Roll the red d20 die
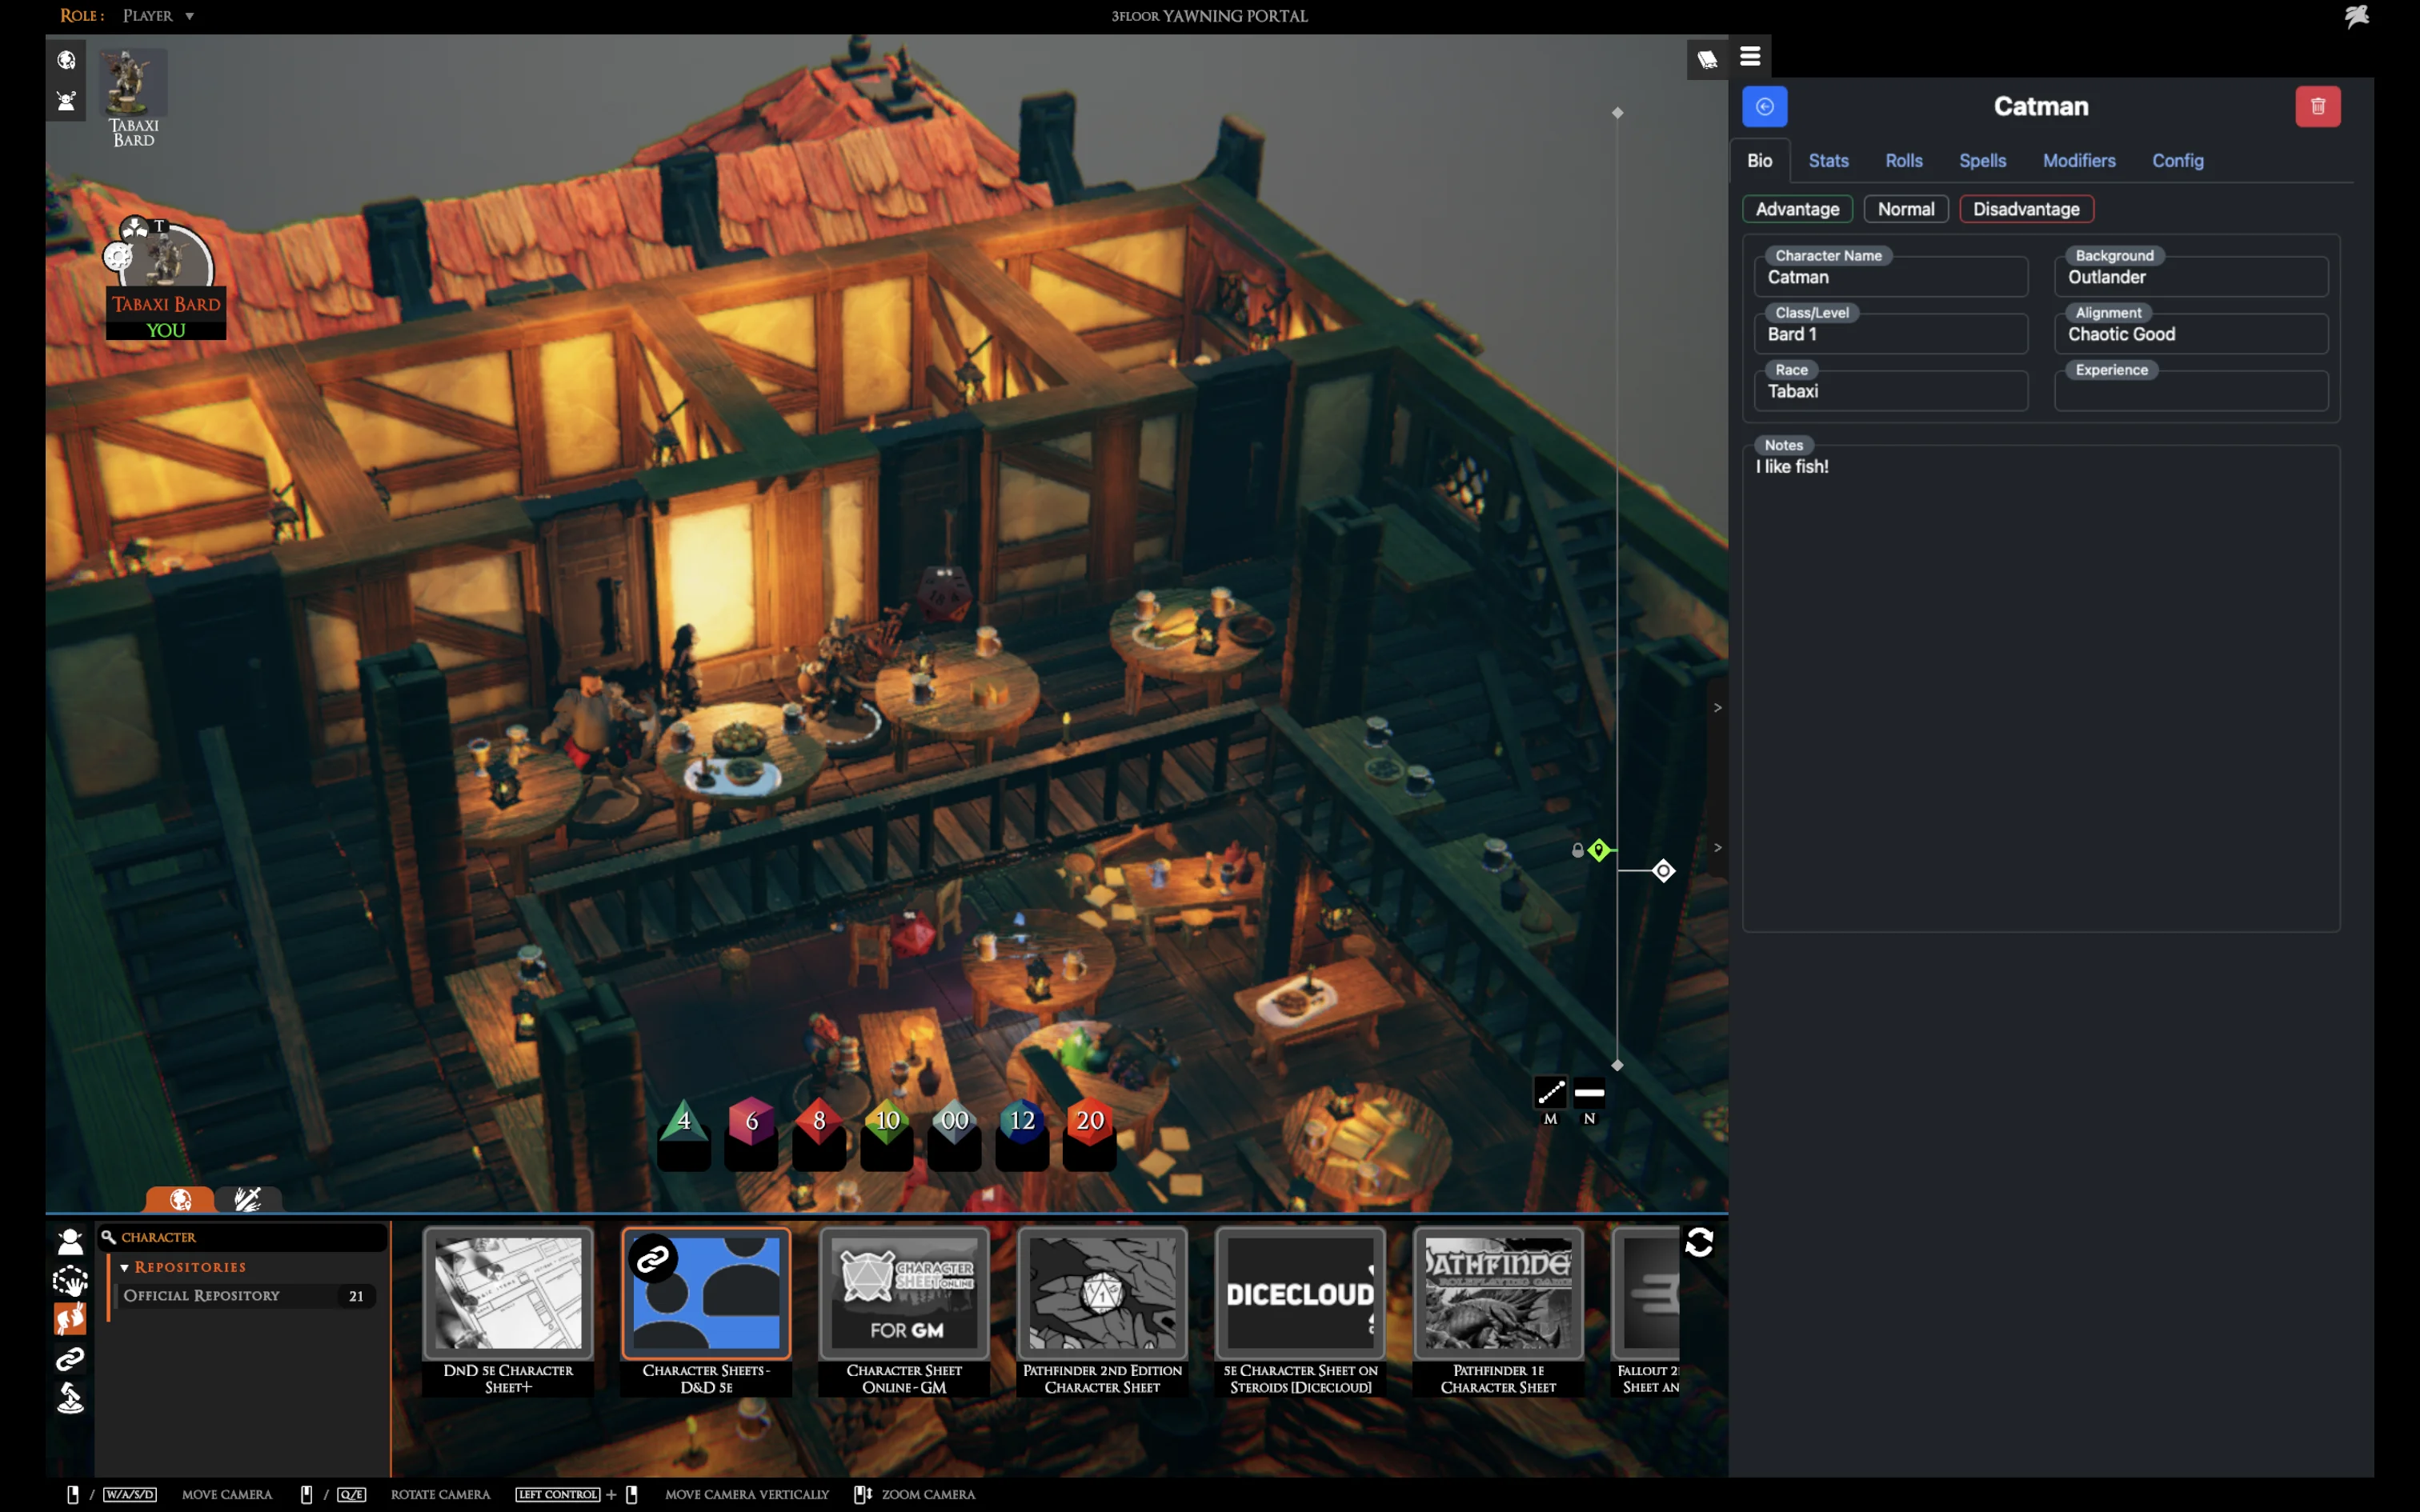2420x1512 pixels. click(x=1089, y=1121)
